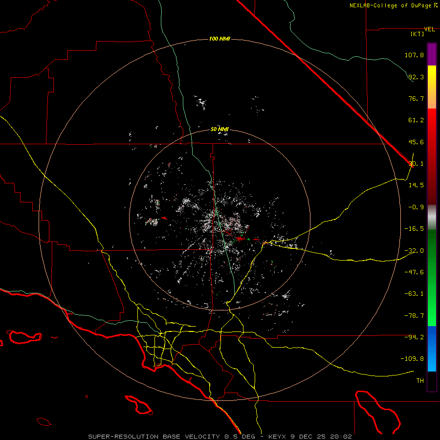Screen dimensions: 440x440
Task: Click the -47.6 legend value
Action: [414, 272]
